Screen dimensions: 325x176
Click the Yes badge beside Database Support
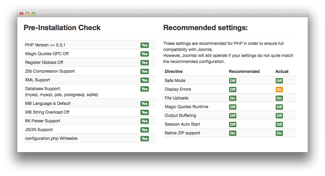[x=144, y=89]
